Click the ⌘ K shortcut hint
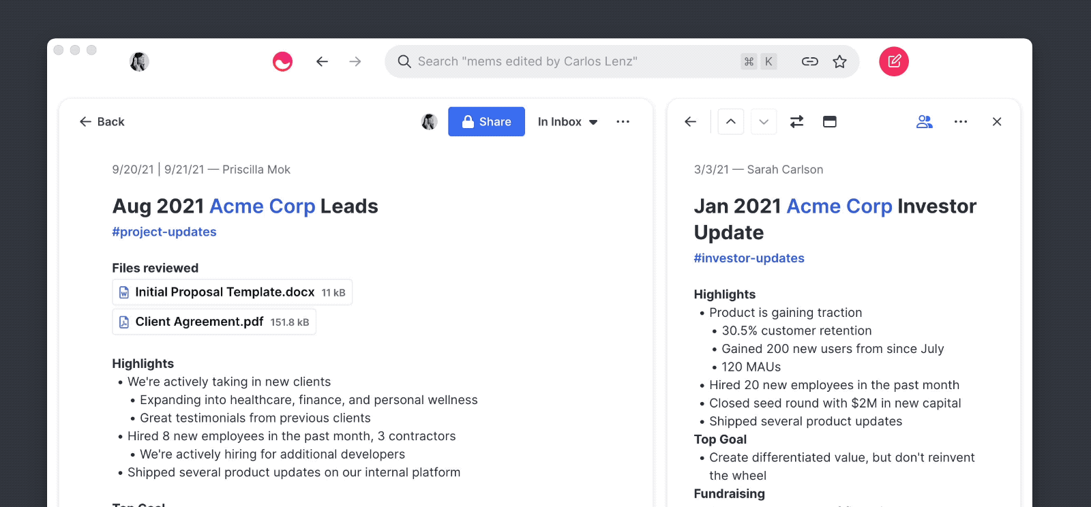 pyautogui.click(x=759, y=61)
